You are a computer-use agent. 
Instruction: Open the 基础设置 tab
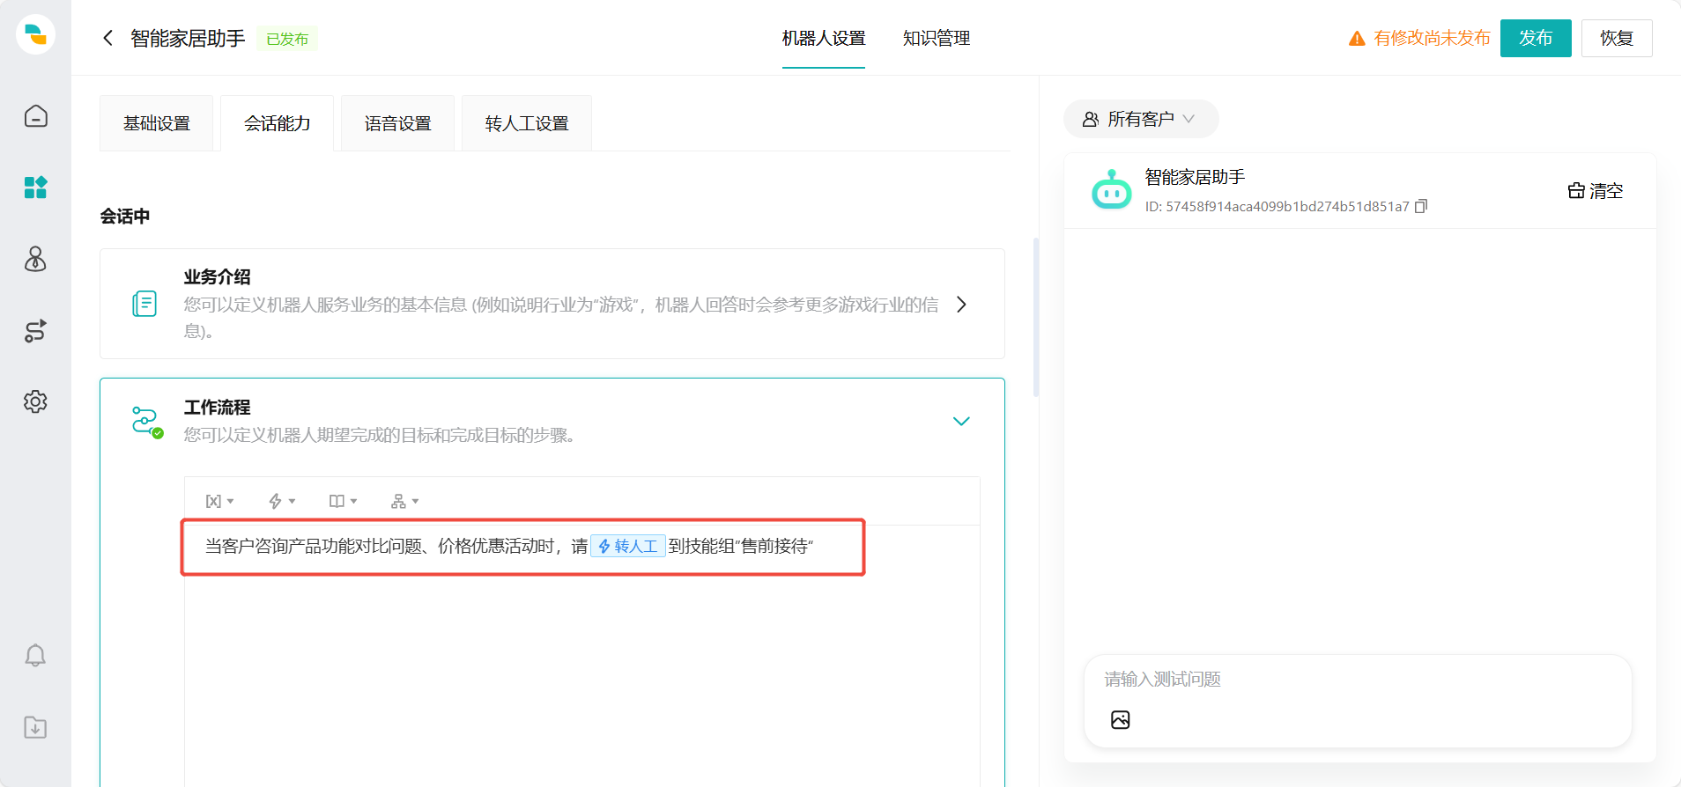pos(157,123)
